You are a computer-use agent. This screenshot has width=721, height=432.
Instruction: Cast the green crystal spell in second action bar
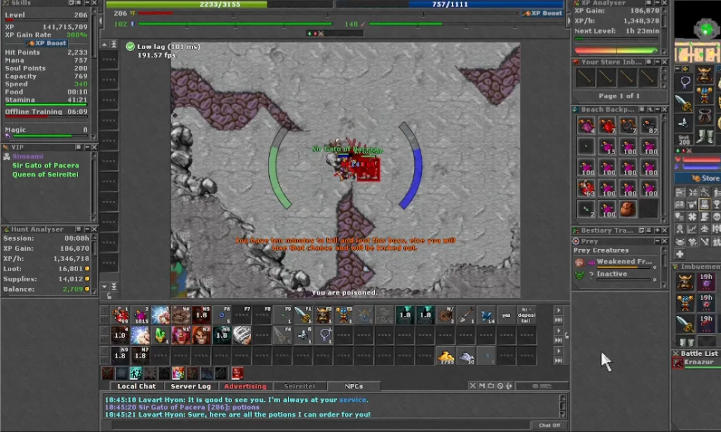point(160,335)
